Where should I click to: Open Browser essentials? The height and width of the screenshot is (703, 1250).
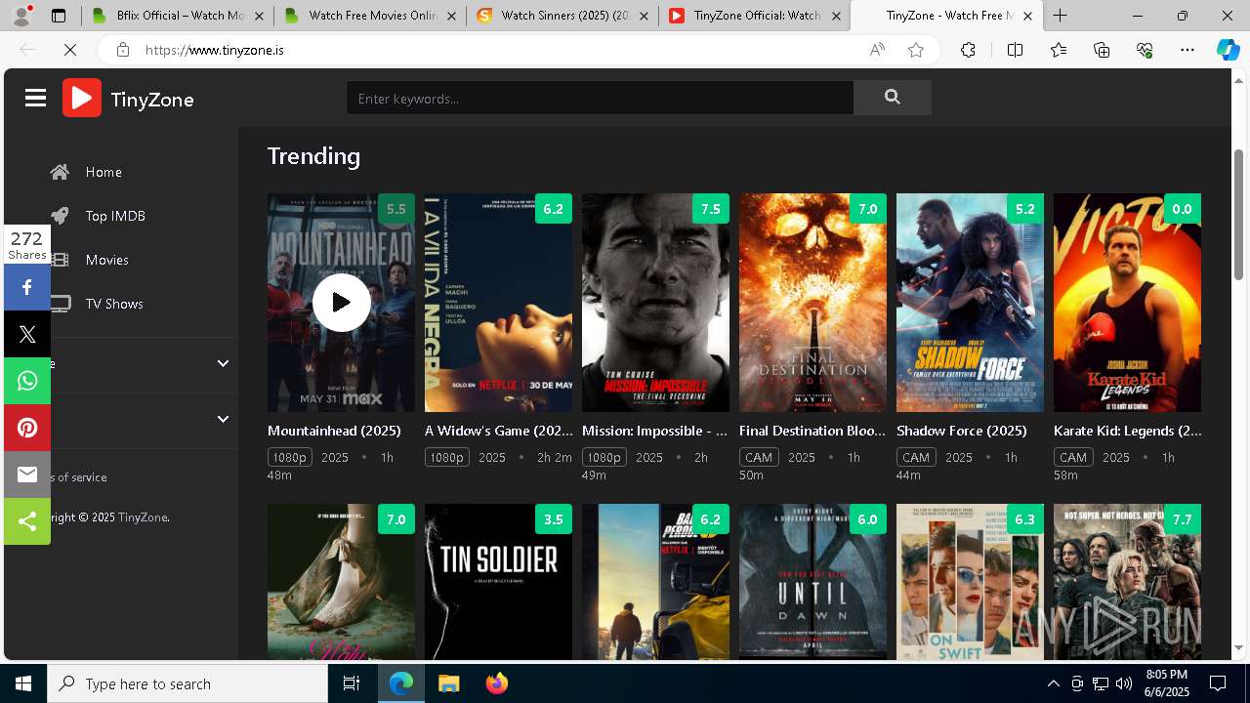pyautogui.click(x=1145, y=50)
